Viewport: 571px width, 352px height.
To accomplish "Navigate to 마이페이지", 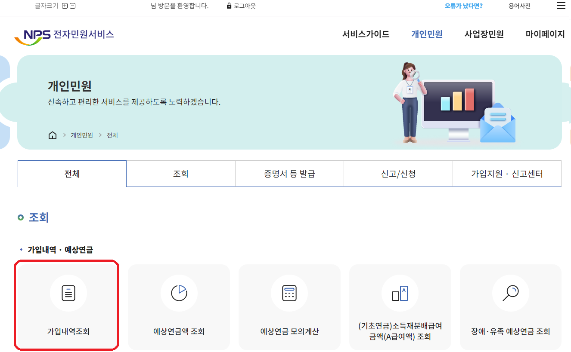I will click(544, 34).
